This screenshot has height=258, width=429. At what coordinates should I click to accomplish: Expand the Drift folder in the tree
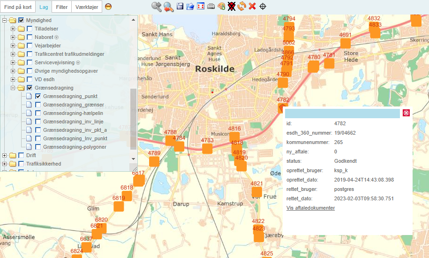[5, 155]
